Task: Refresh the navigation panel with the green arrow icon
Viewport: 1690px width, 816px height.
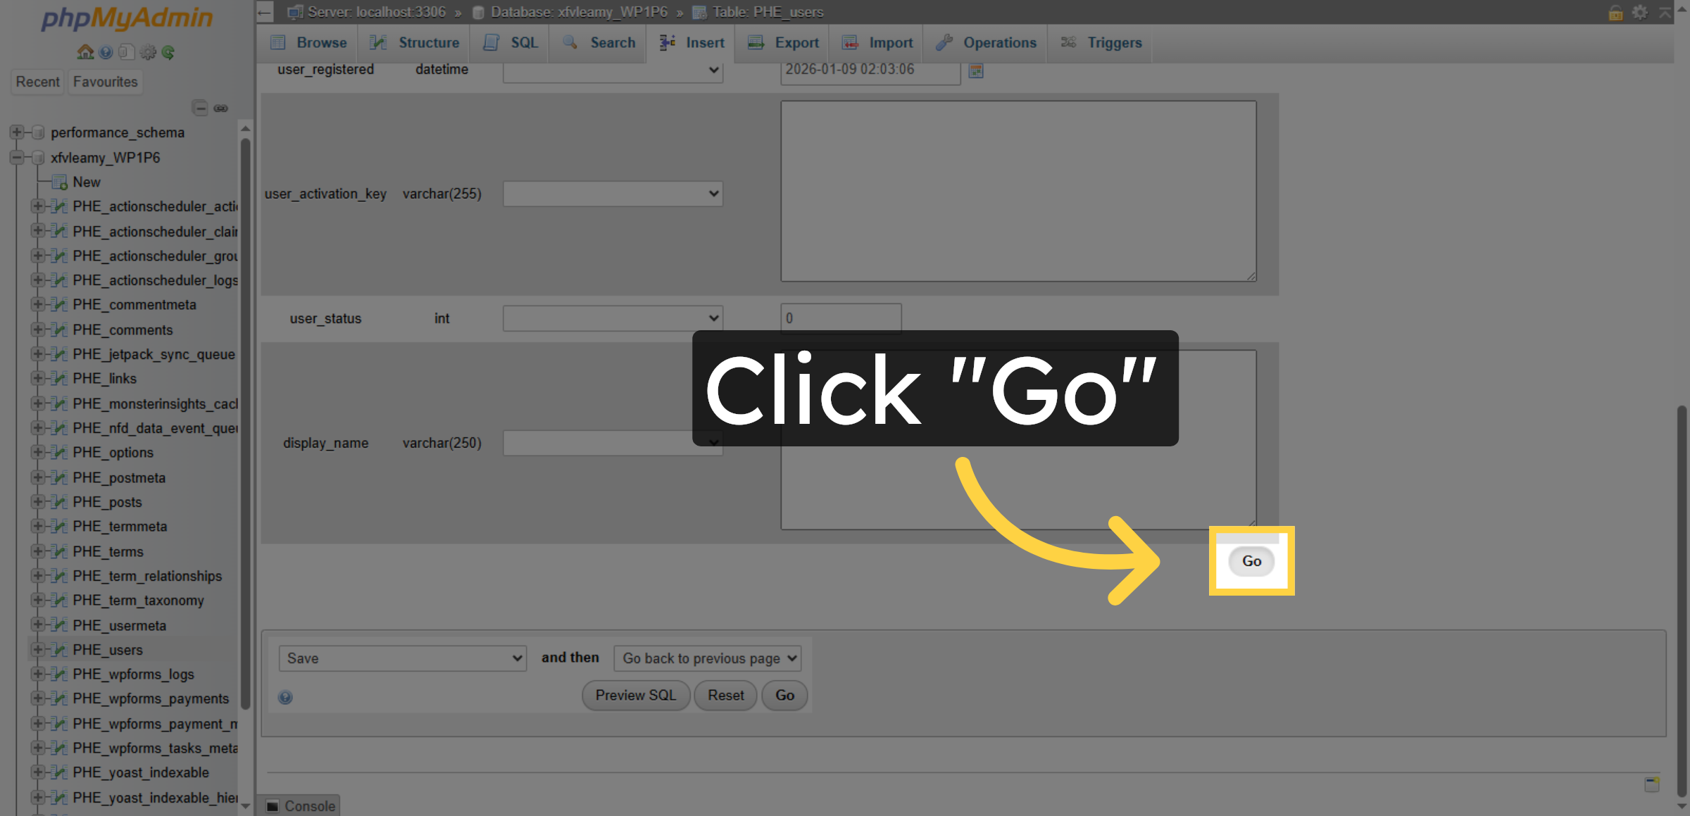Action: click(168, 52)
